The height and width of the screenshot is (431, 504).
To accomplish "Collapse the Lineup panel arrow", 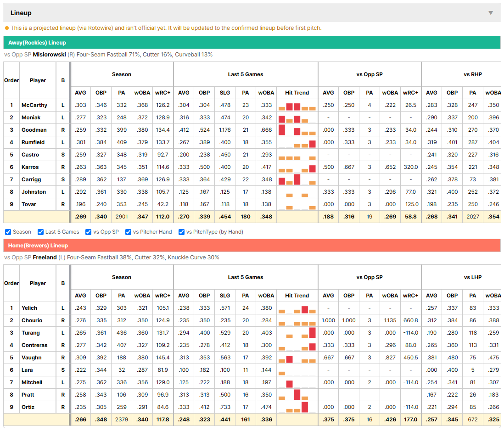I will click(491, 13).
